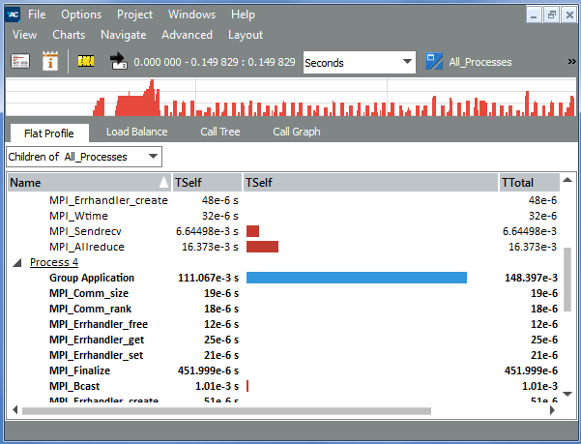581x444 pixels.
Task: Click the 16.373e-3 s TSelf value
Action: [210, 247]
